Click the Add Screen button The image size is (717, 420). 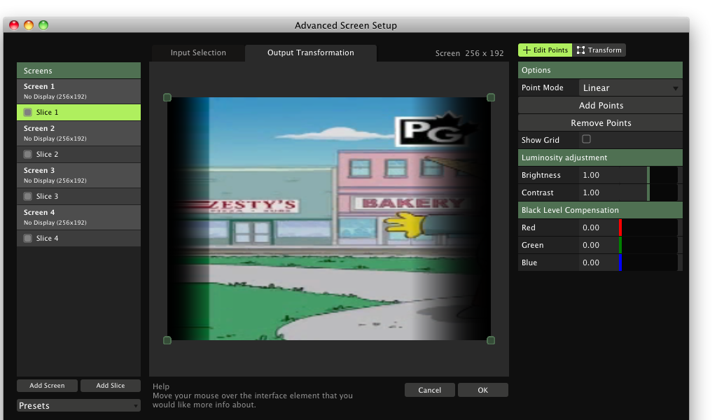(47, 386)
